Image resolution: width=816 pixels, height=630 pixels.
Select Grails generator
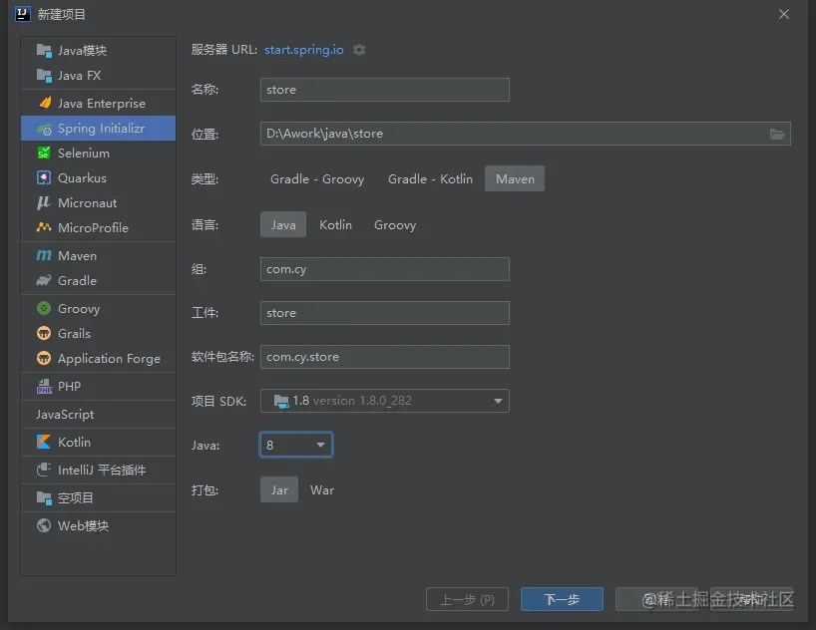pyautogui.click(x=99, y=333)
